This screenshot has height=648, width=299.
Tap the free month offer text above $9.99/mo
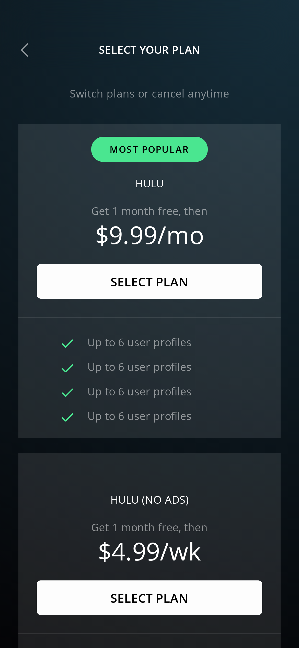[149, 211]
